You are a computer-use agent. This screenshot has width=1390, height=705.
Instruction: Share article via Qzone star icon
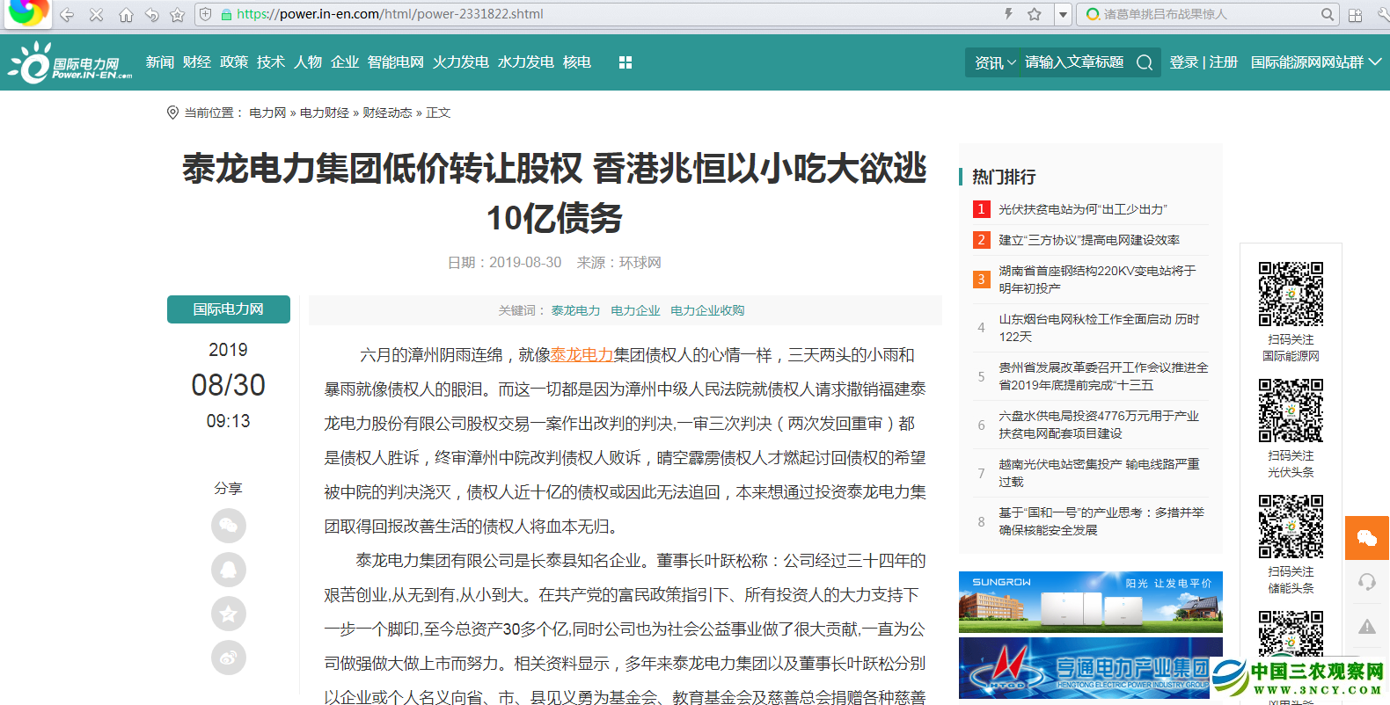pos(229,614)
